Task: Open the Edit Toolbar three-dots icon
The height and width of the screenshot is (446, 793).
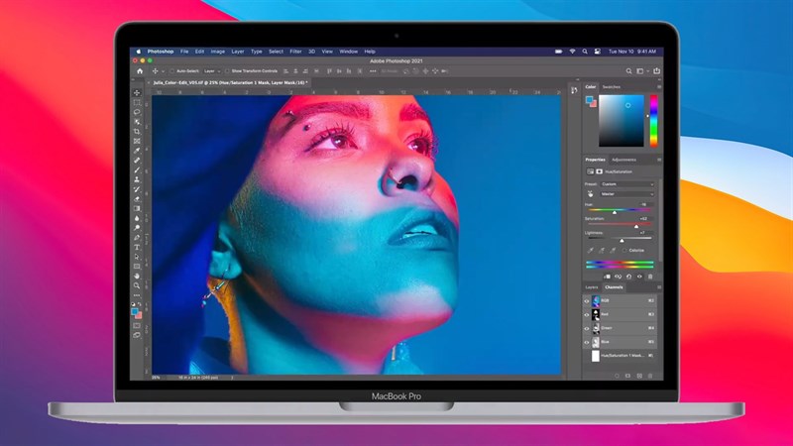Action: pos(137,294)
